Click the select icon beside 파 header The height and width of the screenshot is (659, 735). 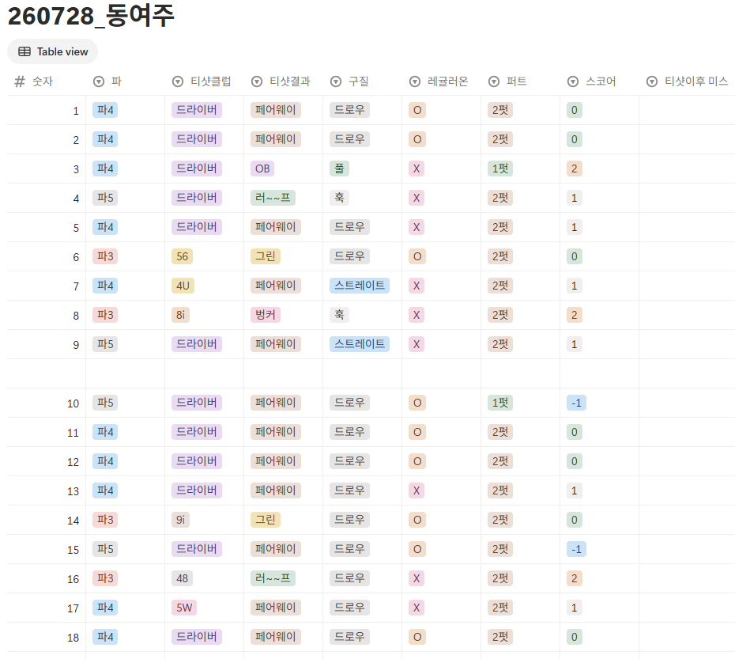[x=99, y=81]
